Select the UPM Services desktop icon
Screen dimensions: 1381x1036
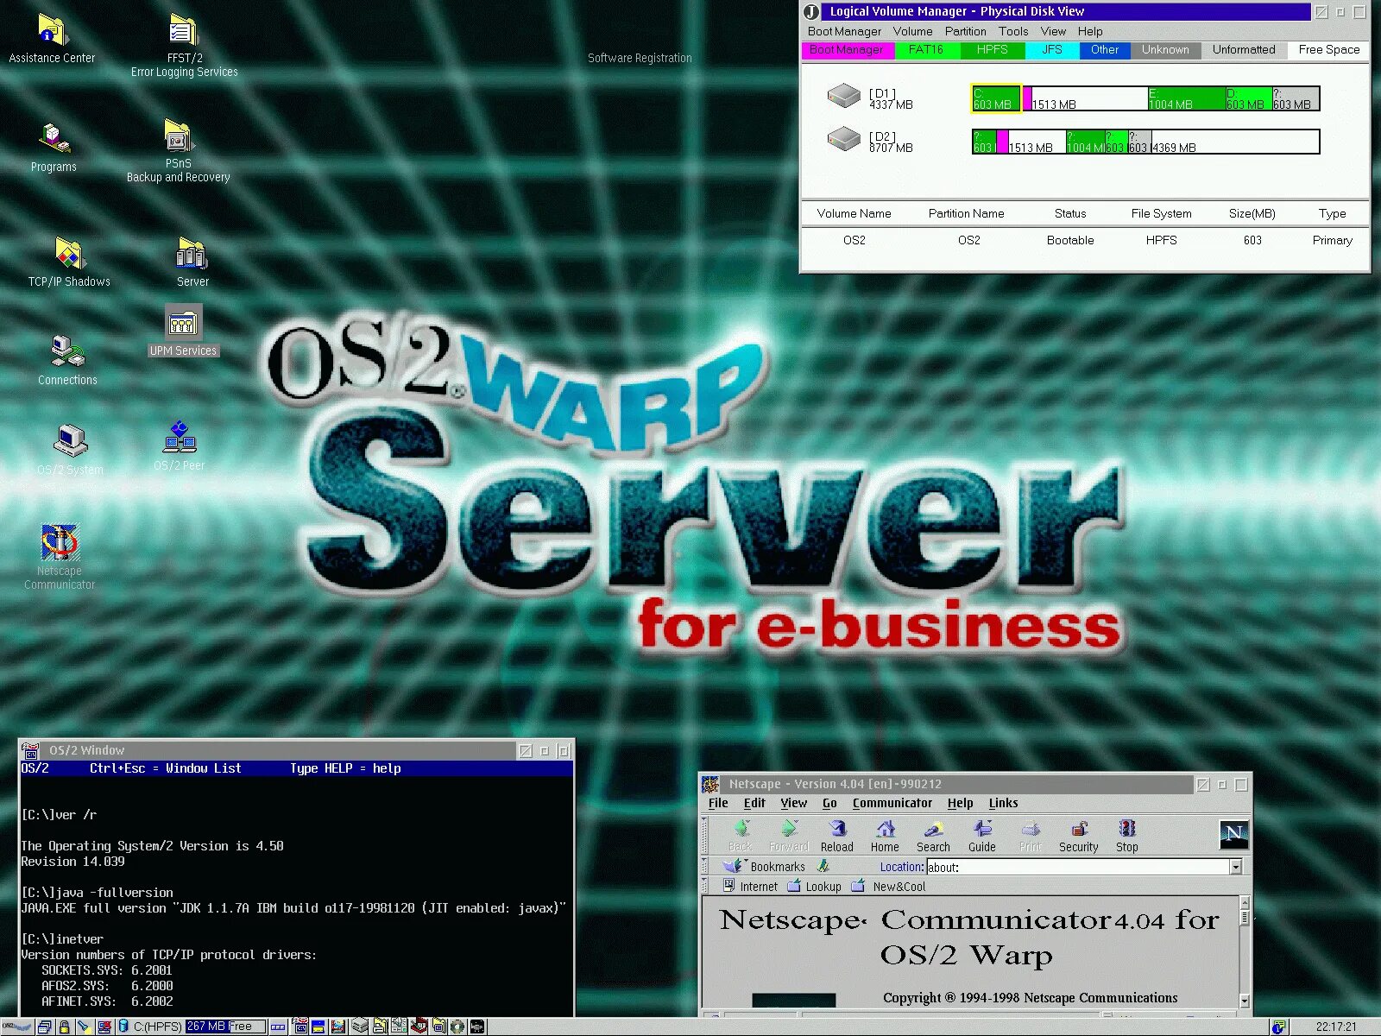click(x=183, y=331)
